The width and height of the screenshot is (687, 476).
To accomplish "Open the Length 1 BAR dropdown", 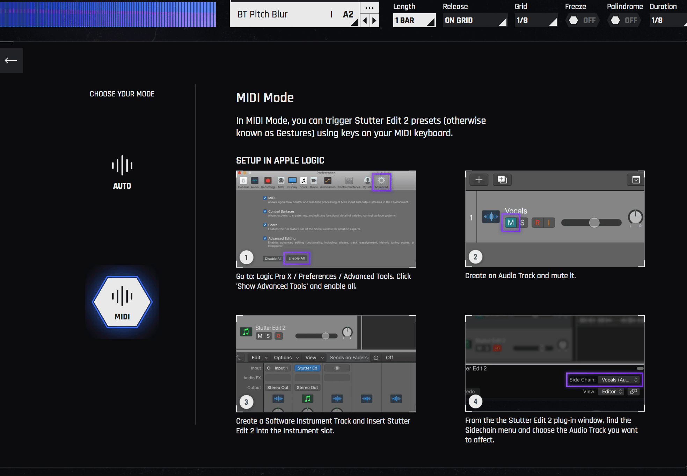I will pos(414,20).
